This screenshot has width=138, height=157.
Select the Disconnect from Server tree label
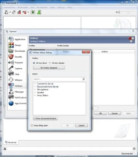coord(48,87)
